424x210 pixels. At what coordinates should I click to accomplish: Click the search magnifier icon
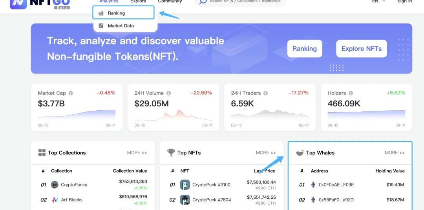[x=203, y=2]
